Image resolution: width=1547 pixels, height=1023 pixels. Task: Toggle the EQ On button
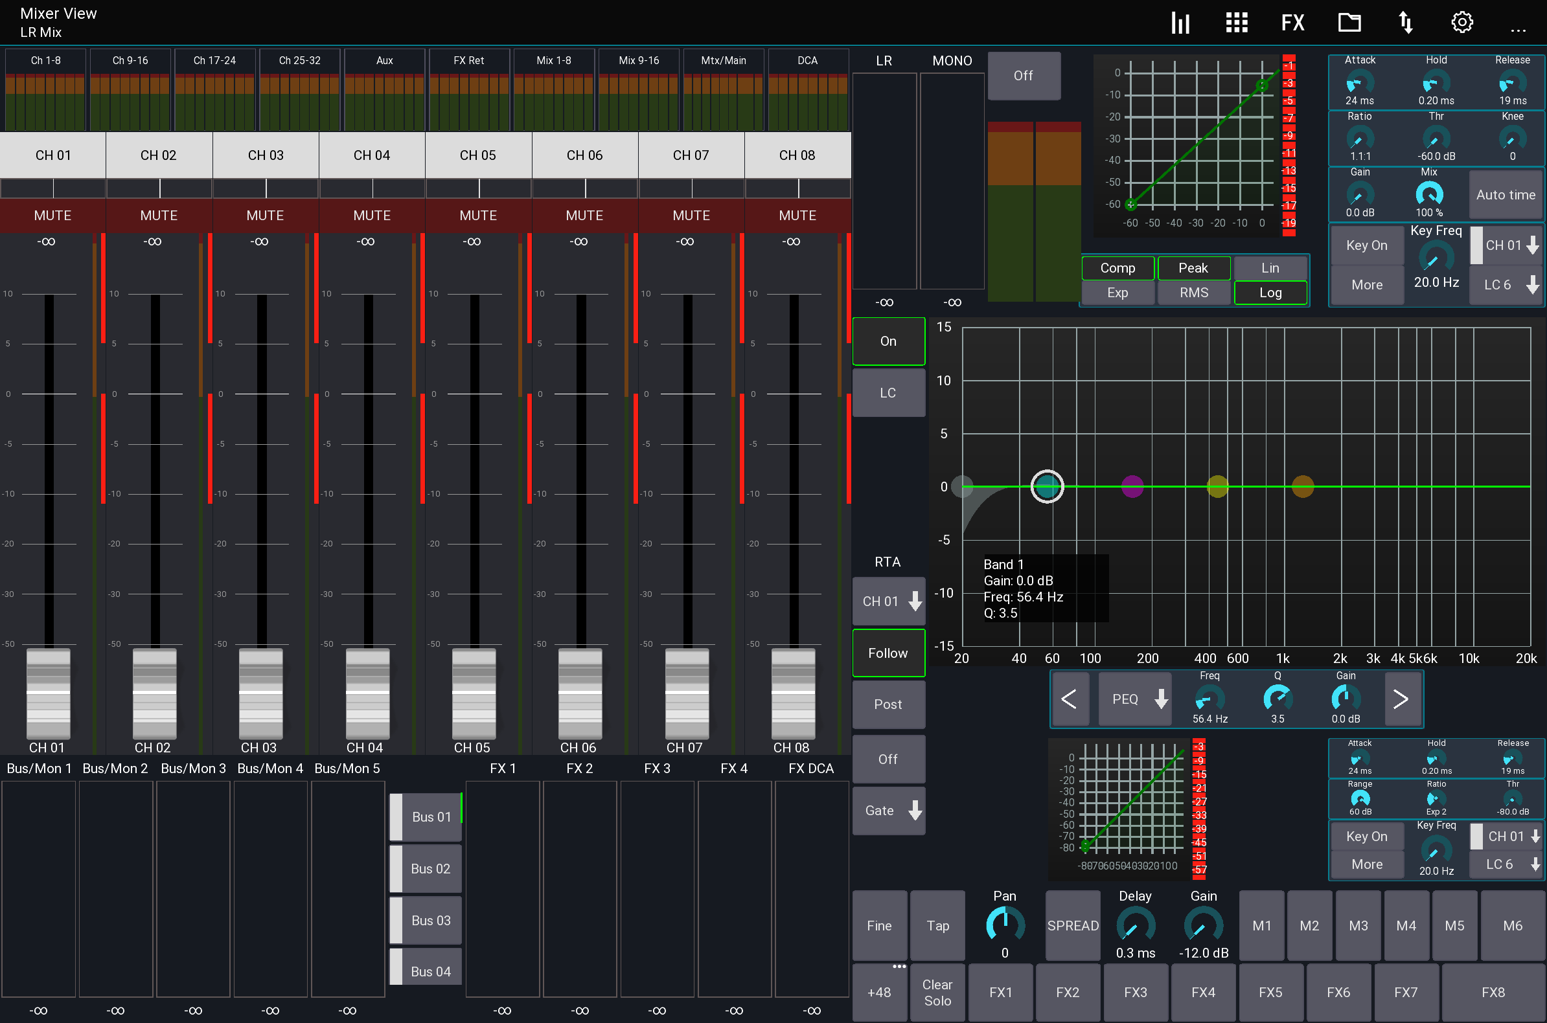(888, 341)
